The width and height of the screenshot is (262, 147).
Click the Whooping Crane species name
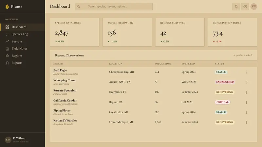click(64, 80)
